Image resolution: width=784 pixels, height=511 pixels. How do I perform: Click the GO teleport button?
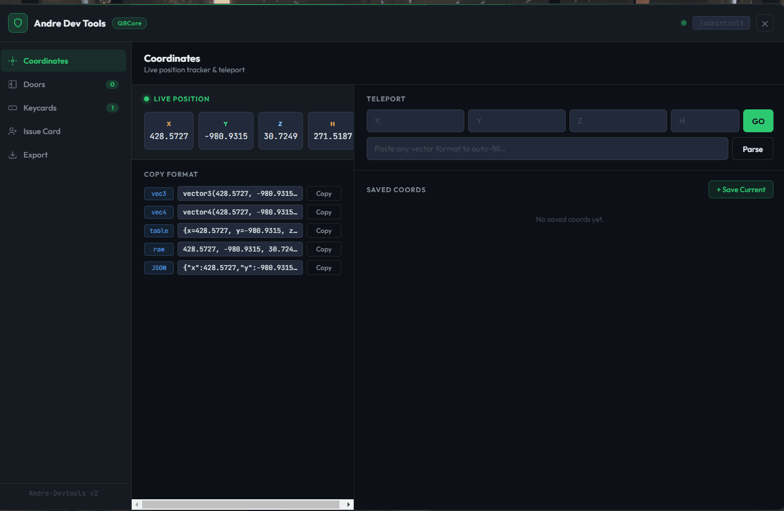coord(758,121)
